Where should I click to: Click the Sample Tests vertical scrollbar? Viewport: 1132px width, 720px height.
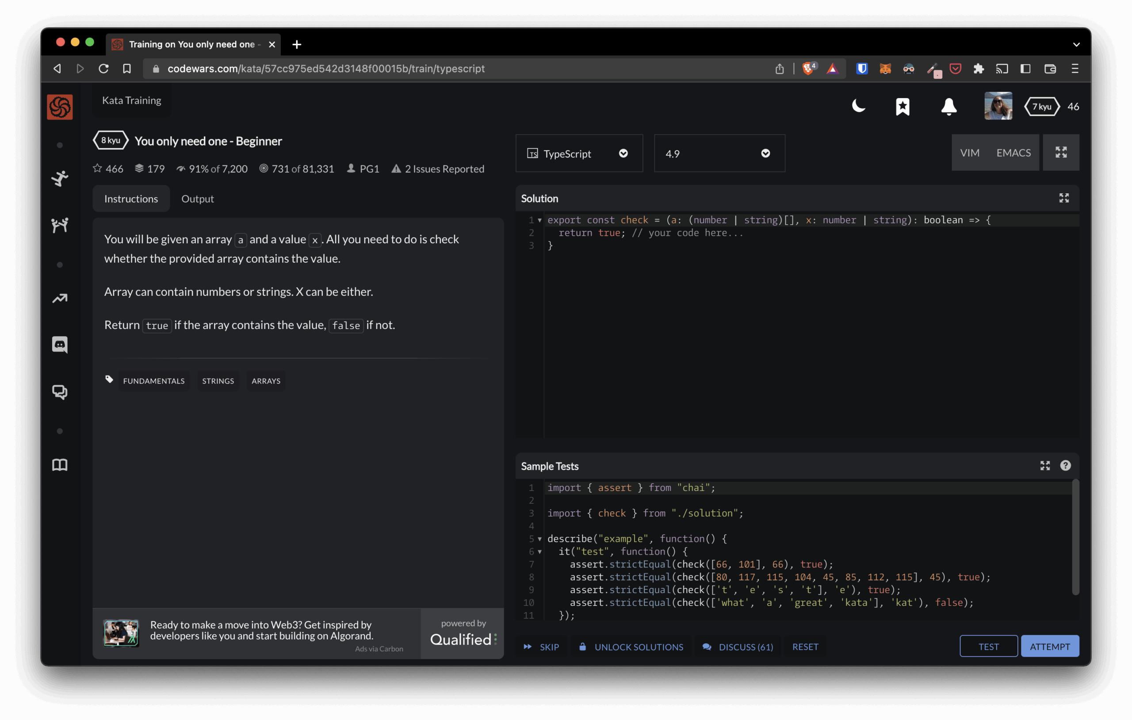(1075, 537)
